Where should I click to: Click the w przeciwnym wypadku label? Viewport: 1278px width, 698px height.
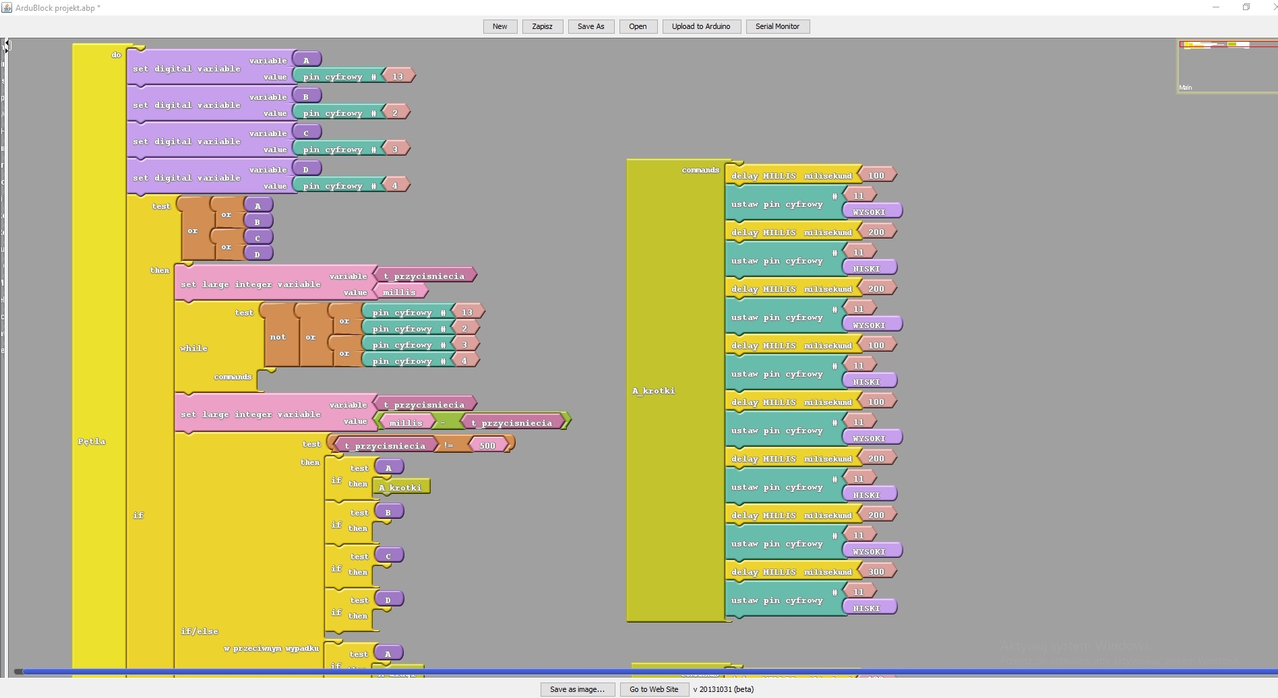tap(271, 648)
